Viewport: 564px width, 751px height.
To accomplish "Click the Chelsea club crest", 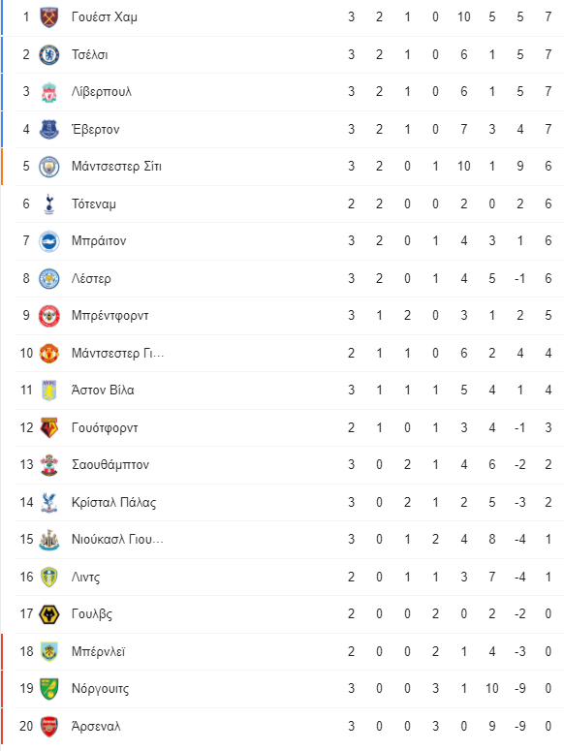I will click(x=48, y=54).
